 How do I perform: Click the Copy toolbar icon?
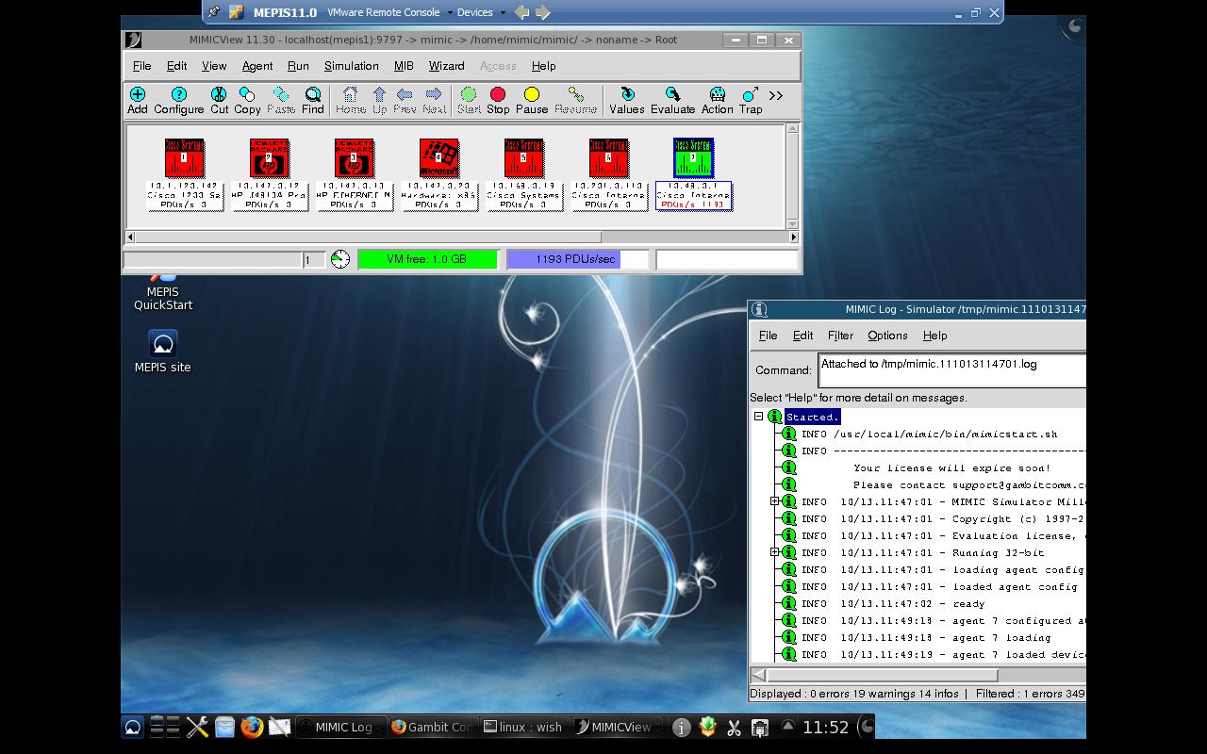pyautogui.click(x=247, y=100)
